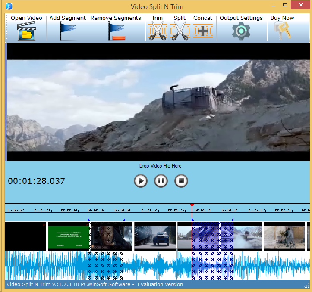Click the highlighted first segment in waveform
The image size is (312, 292).
106,265
